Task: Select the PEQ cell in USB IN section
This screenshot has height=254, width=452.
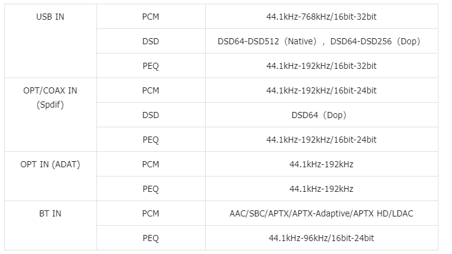Action: pyautogui.click(x=150, y=66)
